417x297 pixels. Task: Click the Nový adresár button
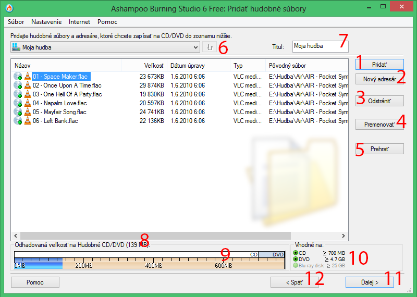coord(379,79)
